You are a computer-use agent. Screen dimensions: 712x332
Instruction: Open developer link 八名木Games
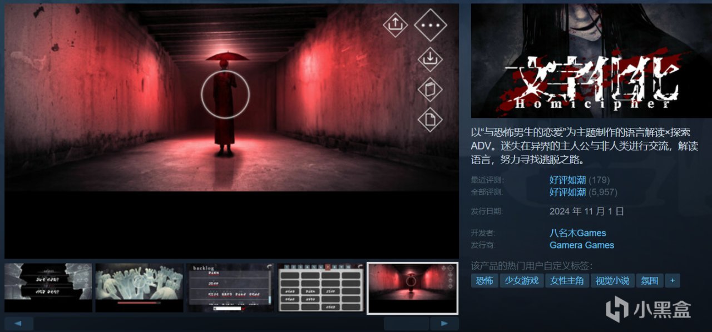577,233
